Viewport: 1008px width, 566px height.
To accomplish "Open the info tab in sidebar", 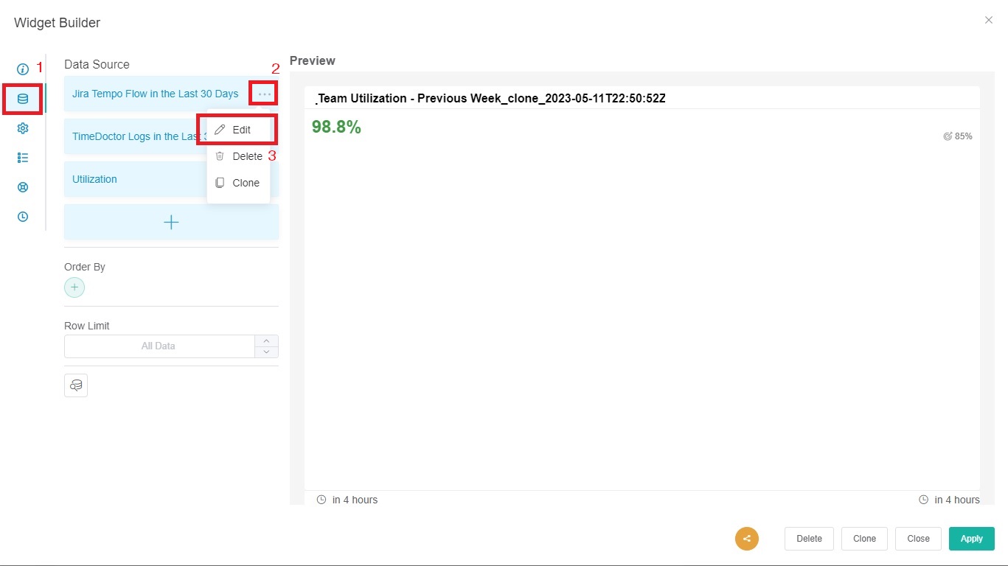I will tap(23, 69).
